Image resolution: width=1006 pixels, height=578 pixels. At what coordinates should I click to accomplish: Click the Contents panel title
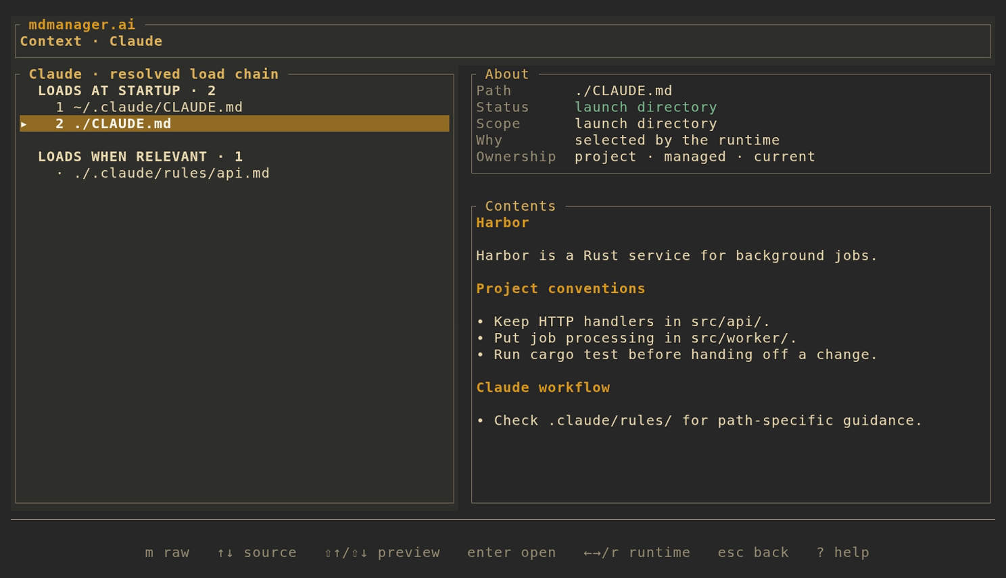click(521, 206)
